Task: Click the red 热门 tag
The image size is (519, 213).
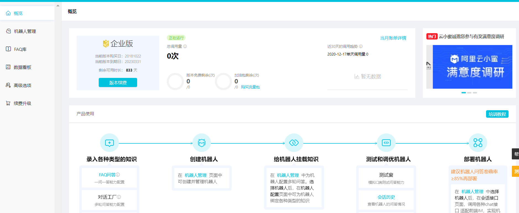Action: pyautogui.click(x=432, y=36)
